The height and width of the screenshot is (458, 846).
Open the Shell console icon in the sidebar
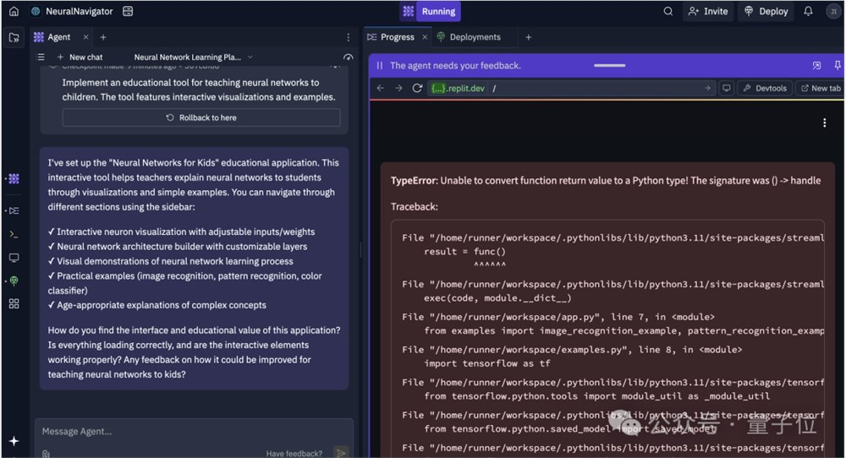point(14,234)
